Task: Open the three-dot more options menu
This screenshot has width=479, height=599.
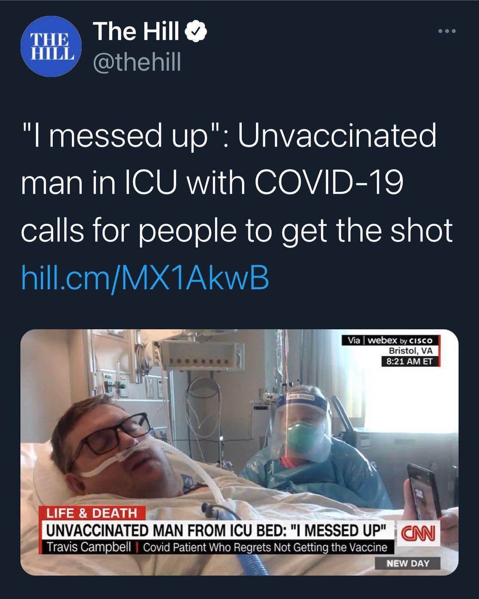Action: (446, 32)
